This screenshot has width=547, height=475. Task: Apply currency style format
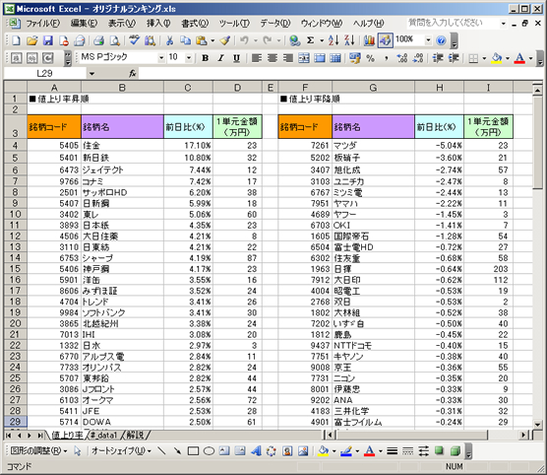[x=355, y=58]
